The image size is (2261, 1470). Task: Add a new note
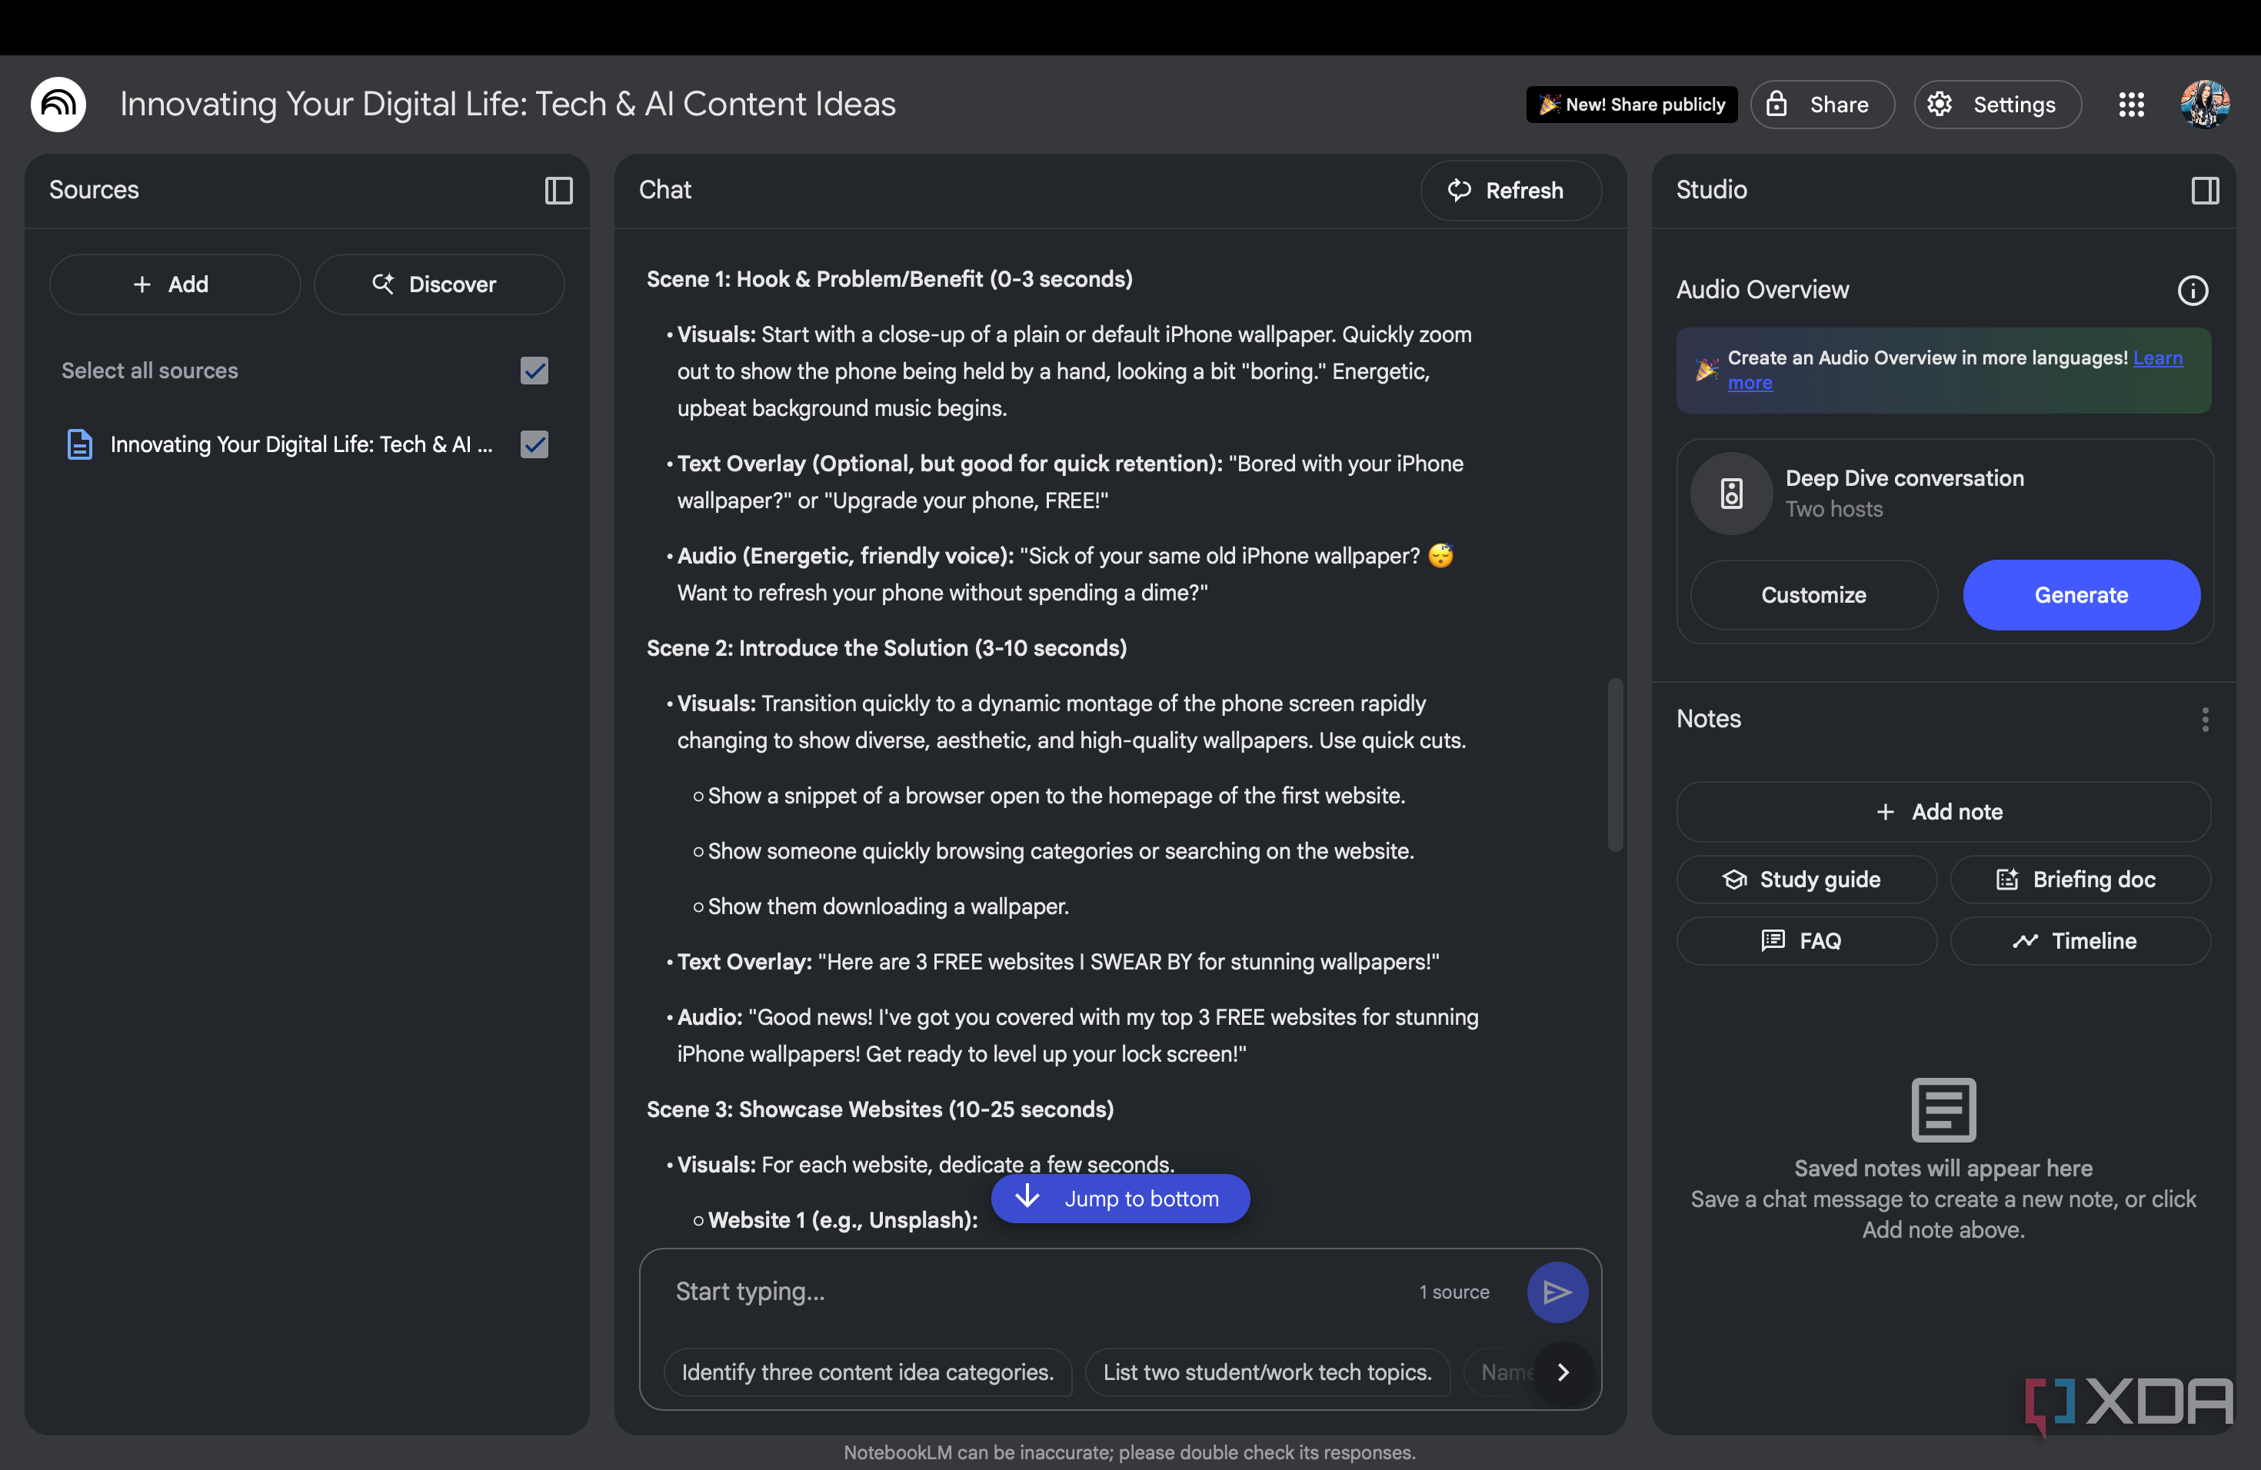click(x=1943, y=812)
